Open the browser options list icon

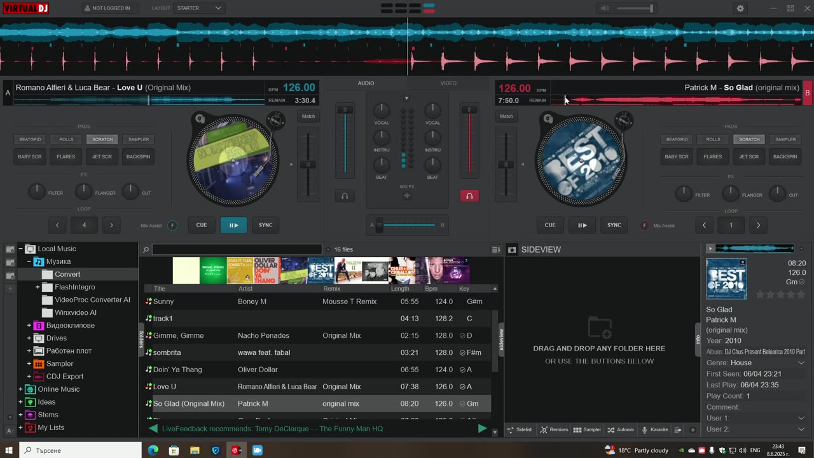pyautogui.click(x=496, y=250)
